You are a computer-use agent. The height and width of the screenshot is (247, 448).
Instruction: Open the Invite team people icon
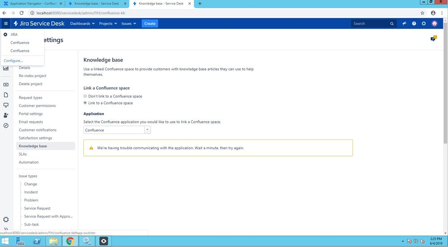6,115
